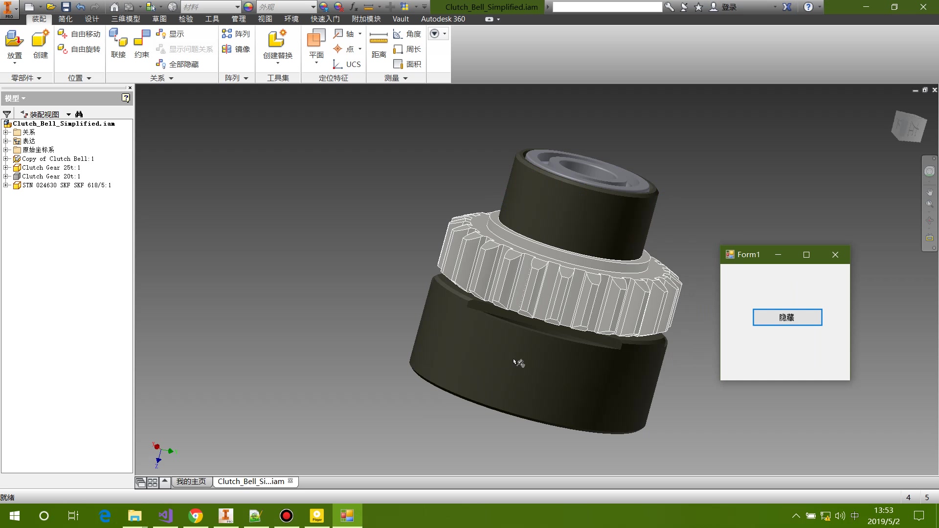Click the work Plane tool
Viewport: 939px width, 528px height.
(316, 39)
